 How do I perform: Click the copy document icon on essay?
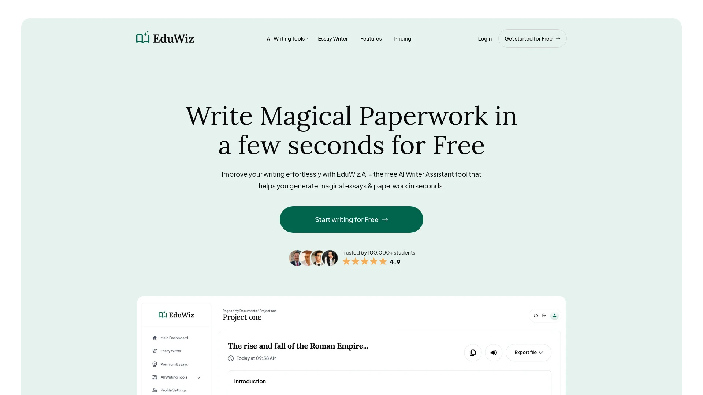click(472, 352)
